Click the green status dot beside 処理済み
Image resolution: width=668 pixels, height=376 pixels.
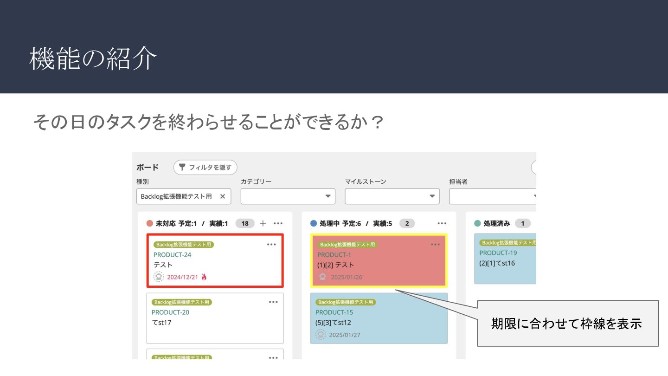click(477, 223)
